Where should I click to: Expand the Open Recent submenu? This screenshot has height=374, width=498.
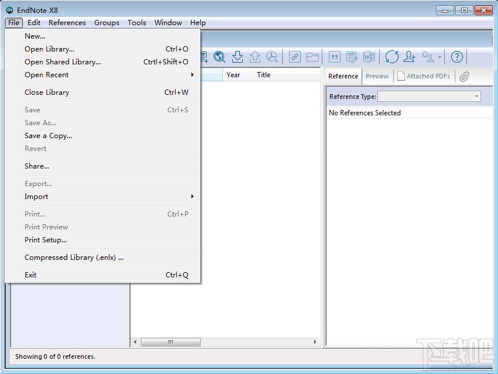(x=111, y=75)
